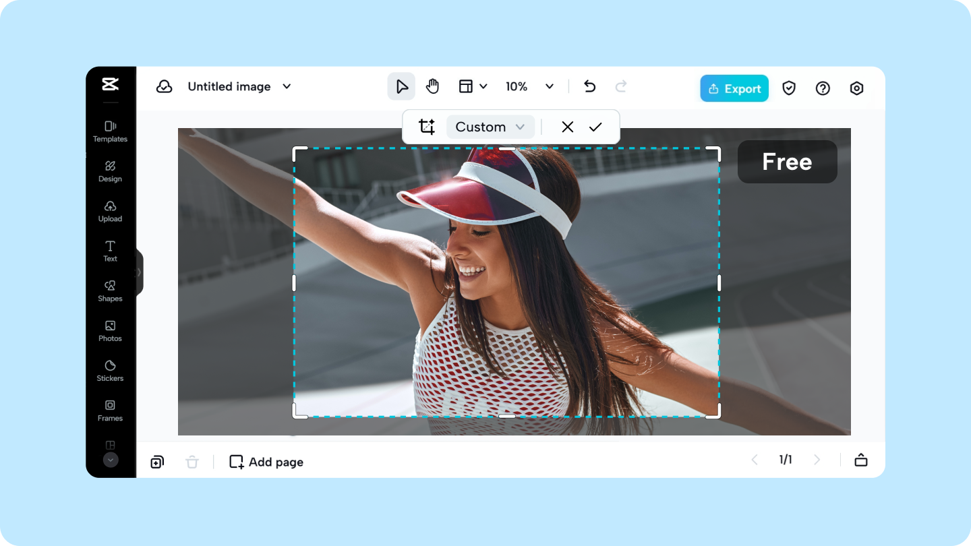Open the Templates panel
This screenshot has height=546, width=971.
[x=111, y=131]
